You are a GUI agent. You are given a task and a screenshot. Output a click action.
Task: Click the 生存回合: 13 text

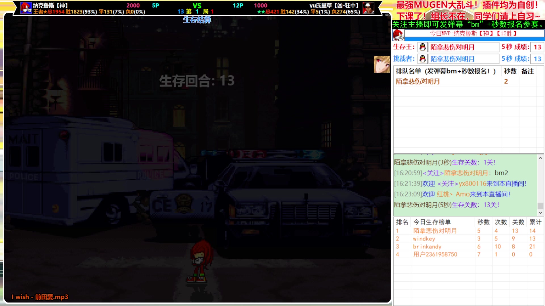pyautogui.click(x=197, y=81)
